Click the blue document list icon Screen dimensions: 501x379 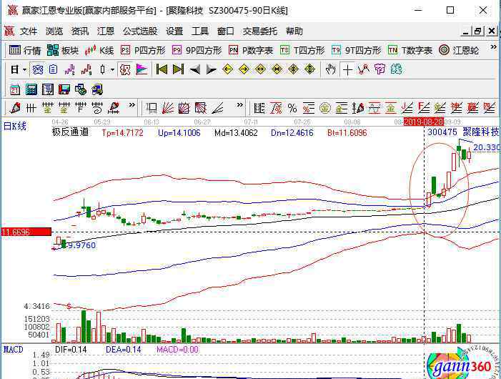pos(54,69)
